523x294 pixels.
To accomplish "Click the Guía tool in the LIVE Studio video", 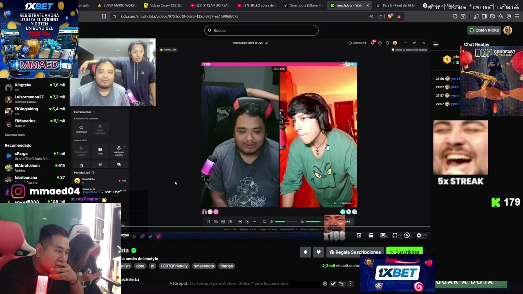I will [x=100, y=151].
